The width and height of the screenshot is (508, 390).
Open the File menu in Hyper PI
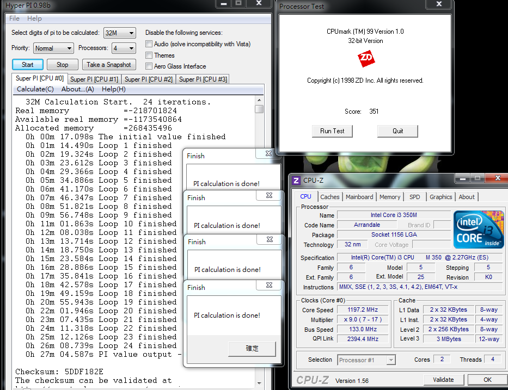click(x=14, y=18)
